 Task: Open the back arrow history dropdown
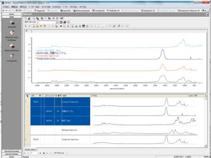(x=6, y=11)
